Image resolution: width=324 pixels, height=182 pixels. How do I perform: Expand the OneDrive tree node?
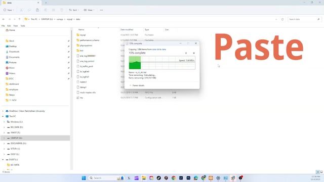(x=3, y=111)
